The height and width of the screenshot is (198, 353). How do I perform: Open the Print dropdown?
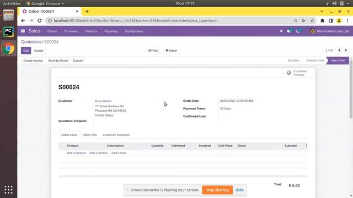coord(153,51)
